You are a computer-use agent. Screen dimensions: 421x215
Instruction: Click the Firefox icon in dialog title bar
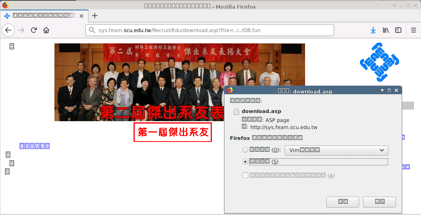(x=229, y=90)
